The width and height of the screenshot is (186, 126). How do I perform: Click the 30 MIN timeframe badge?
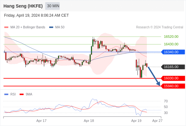pyautogui.click(x=52, y=6)
